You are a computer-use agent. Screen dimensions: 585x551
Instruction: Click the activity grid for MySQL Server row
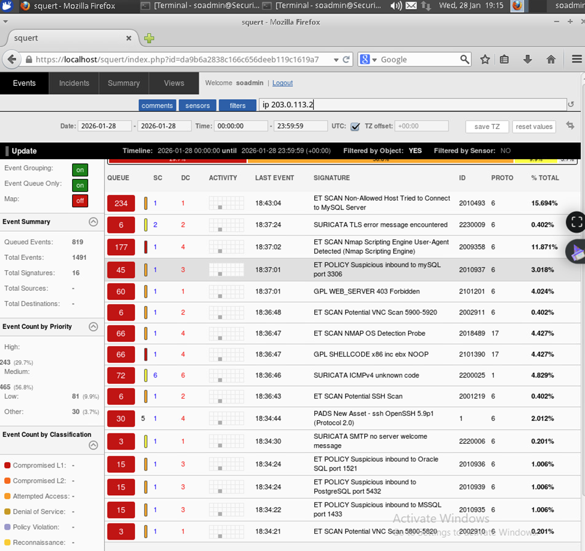click(226, 203)
